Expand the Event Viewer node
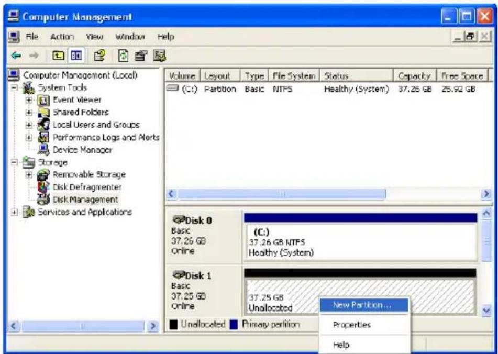Image resolution: width=498 pixels, height=354 pixels. coord(29,100)
